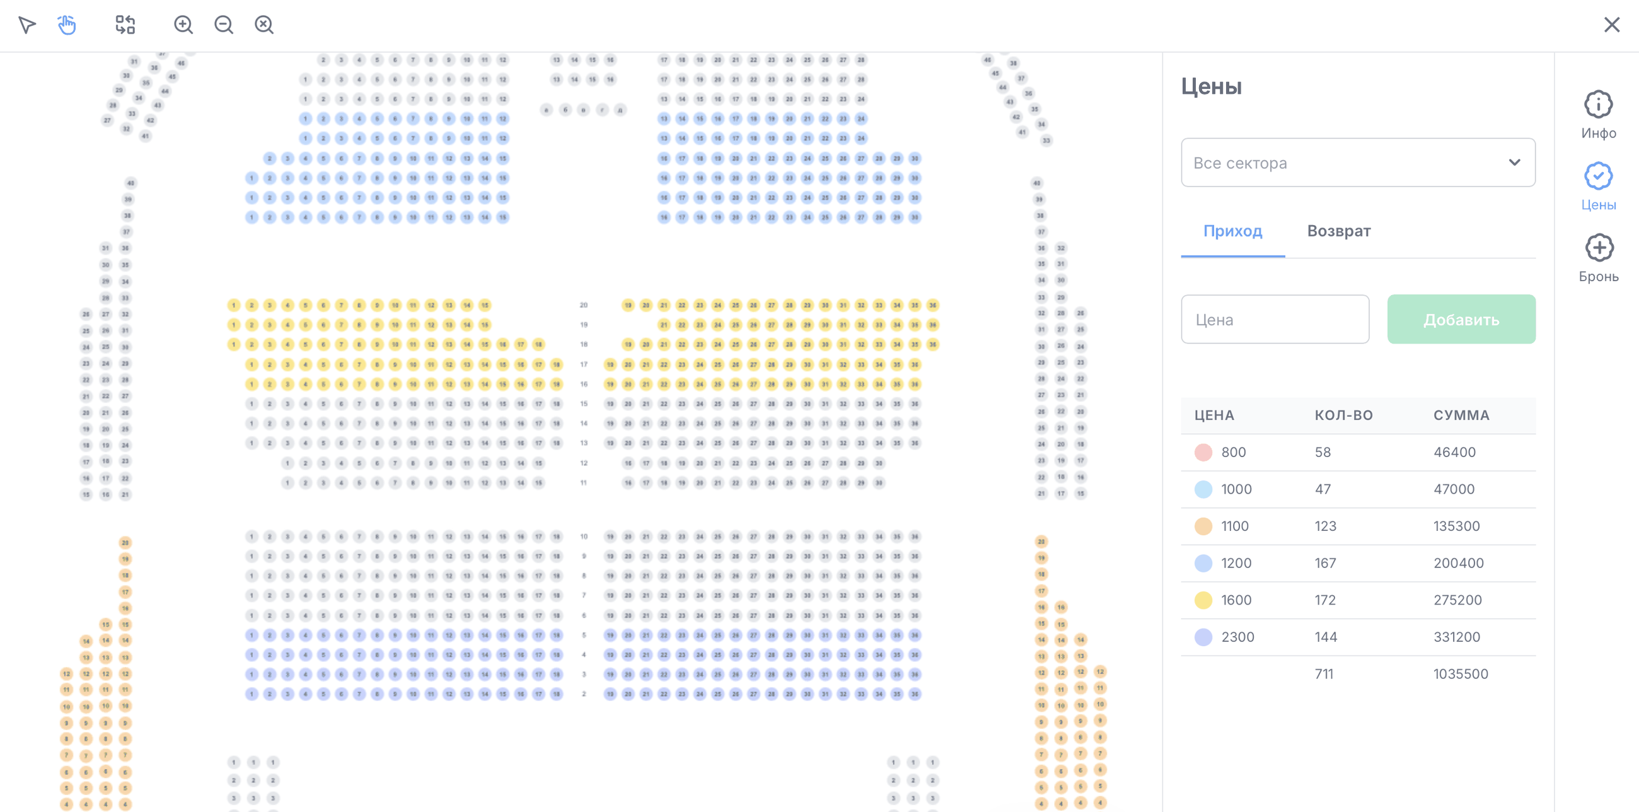Screen dimensions: 1639x812
Task: Activate the hand pan tool
Action: pos(67,25)
